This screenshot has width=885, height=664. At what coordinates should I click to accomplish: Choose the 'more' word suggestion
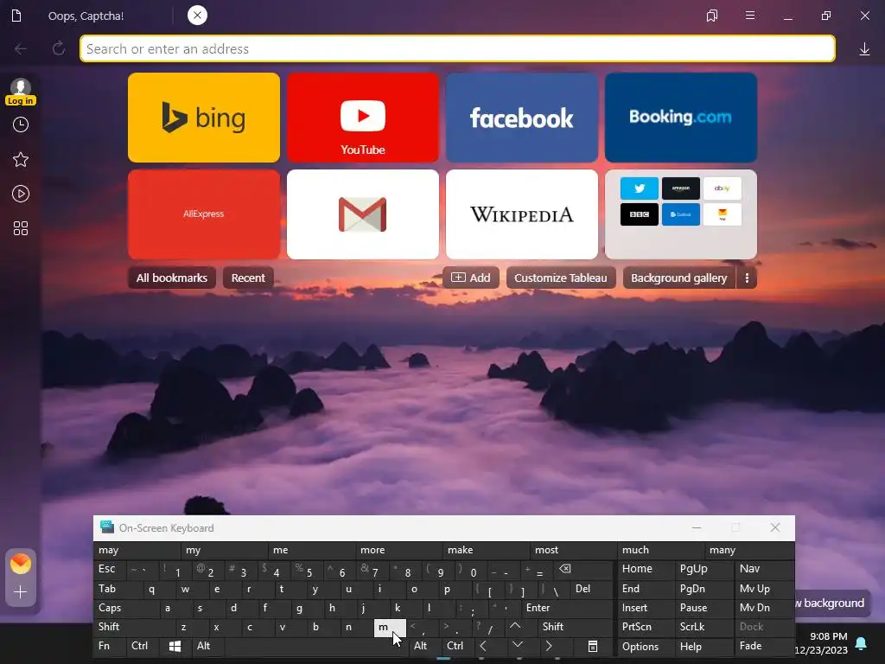click(x=398, y=550)
